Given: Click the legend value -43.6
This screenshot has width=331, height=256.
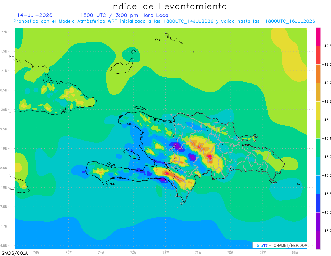Looking at the screenshot, I should [327, 212].
